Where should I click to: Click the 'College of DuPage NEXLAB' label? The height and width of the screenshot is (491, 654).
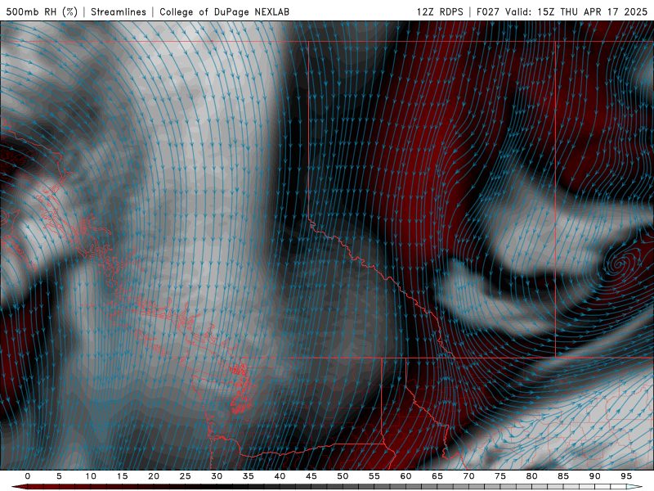pyautogui.click(x=224, y=11)
